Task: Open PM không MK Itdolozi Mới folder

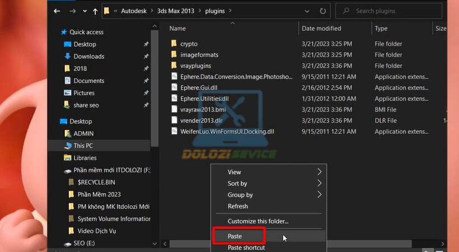Action: 113,207
